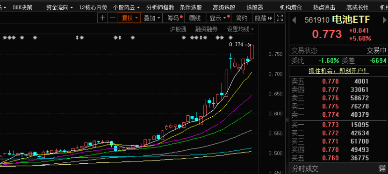Screen dimensions: 388x174
Task: Click the 沪股通 label
Action: [178, 29]
